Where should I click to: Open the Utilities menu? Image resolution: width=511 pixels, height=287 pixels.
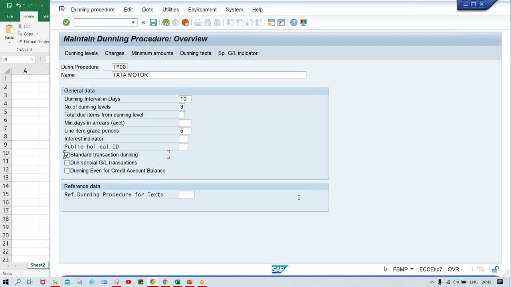coord(171,10)
